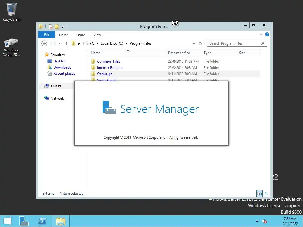
Task: Switch to the View ribbon tab
Action: click(x=97, y=35)
